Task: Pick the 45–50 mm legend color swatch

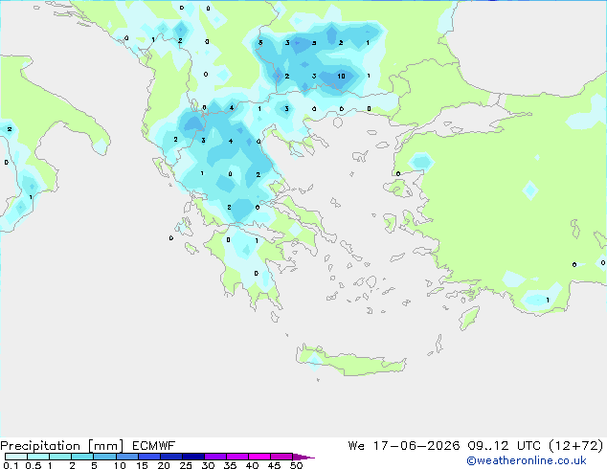Action: (x=281, y=457)
